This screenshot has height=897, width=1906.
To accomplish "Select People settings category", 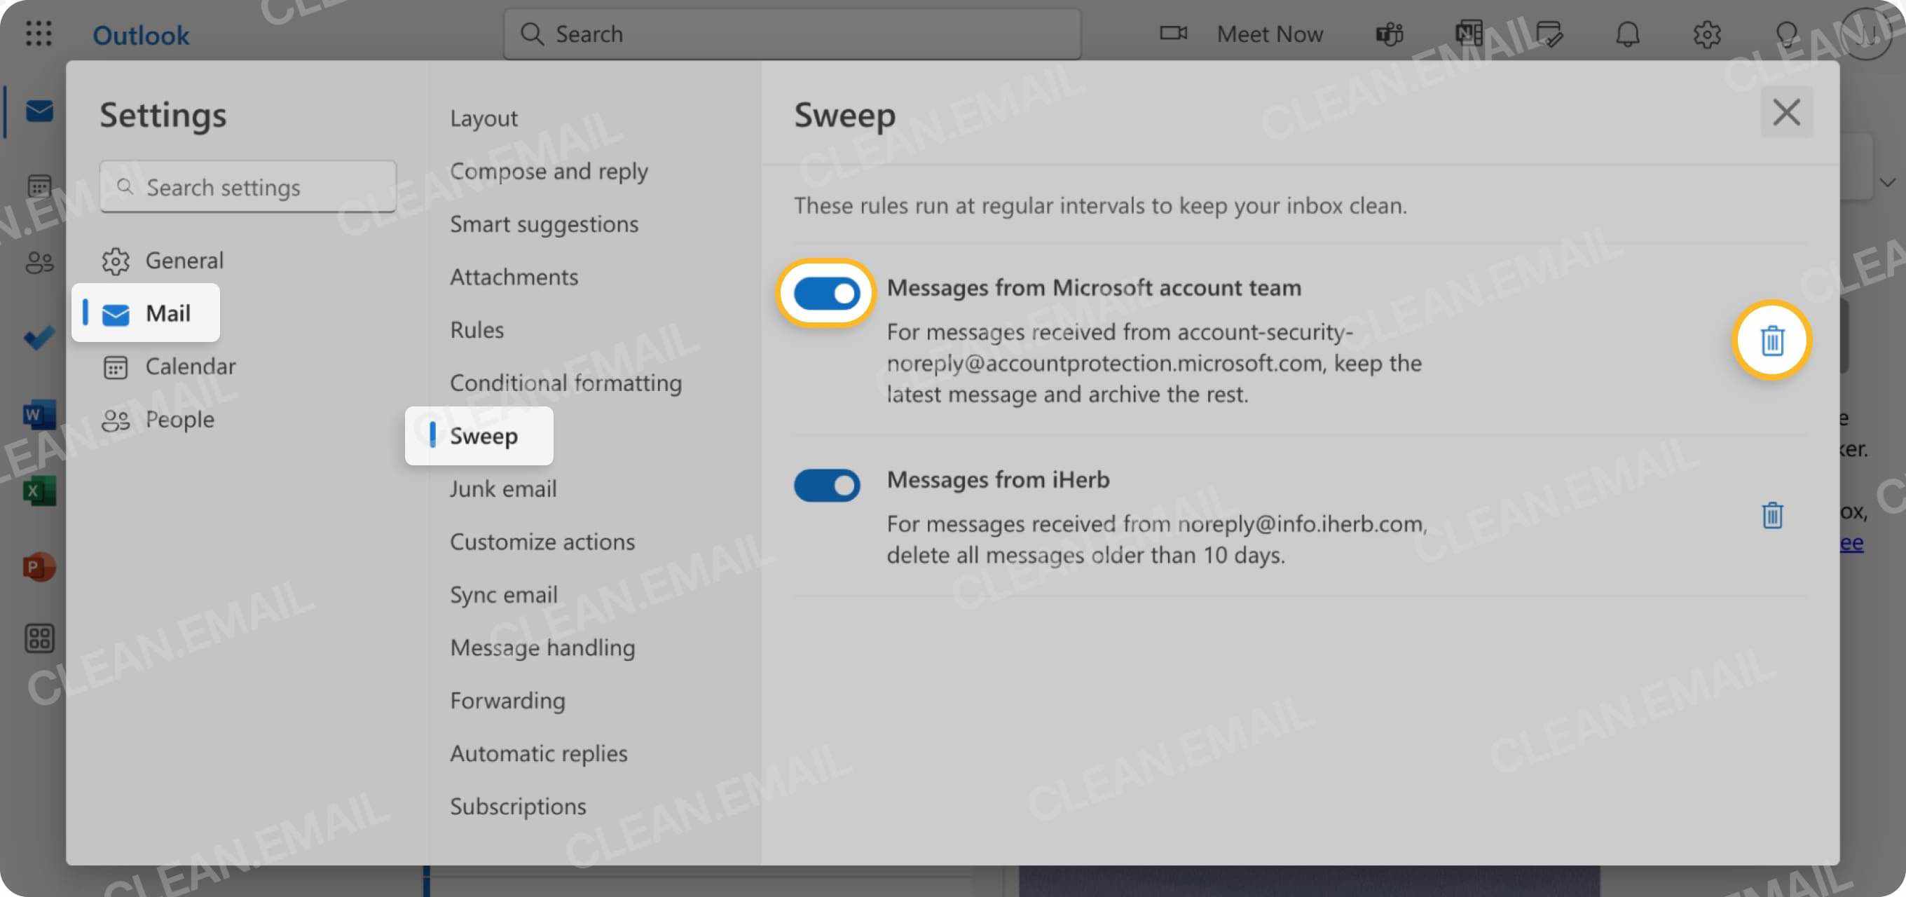I will (x=158, y=420).
